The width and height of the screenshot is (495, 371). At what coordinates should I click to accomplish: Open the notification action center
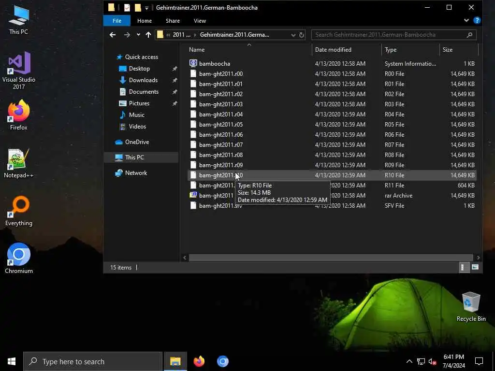point(479,361)
